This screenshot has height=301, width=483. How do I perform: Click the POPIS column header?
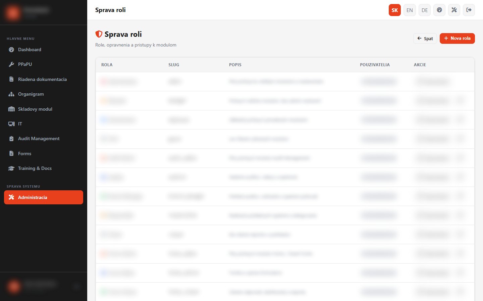(x=235, y=65)
